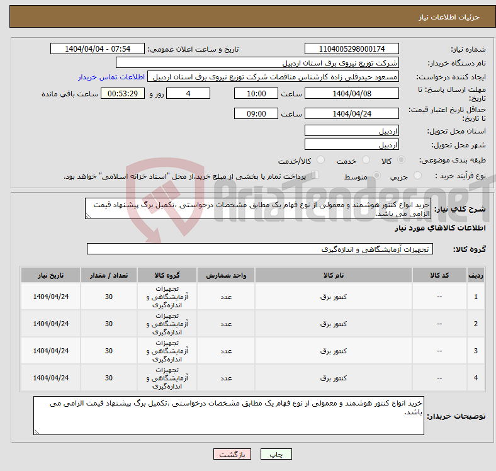Choose the جزیی purchase type radio
Viewport: 496px width, 471px height.
point(418,175)
